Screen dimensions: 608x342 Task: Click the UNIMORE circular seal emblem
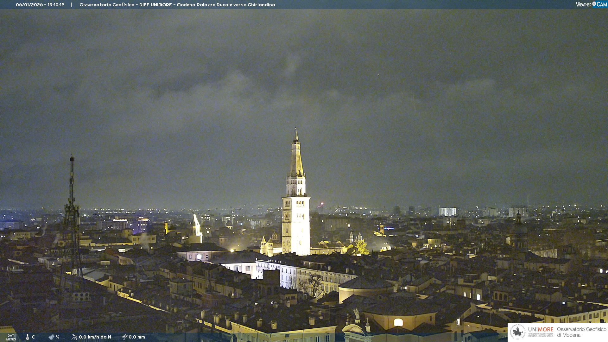[518, 332]
